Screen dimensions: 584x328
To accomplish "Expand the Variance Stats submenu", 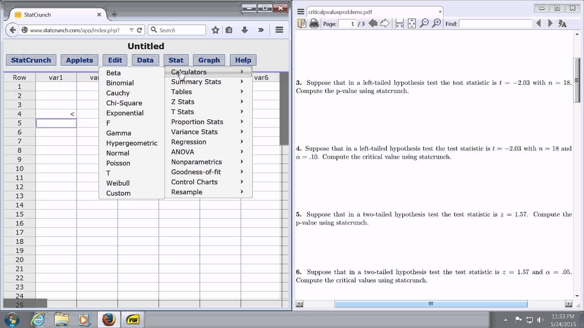I will (208, 132).
